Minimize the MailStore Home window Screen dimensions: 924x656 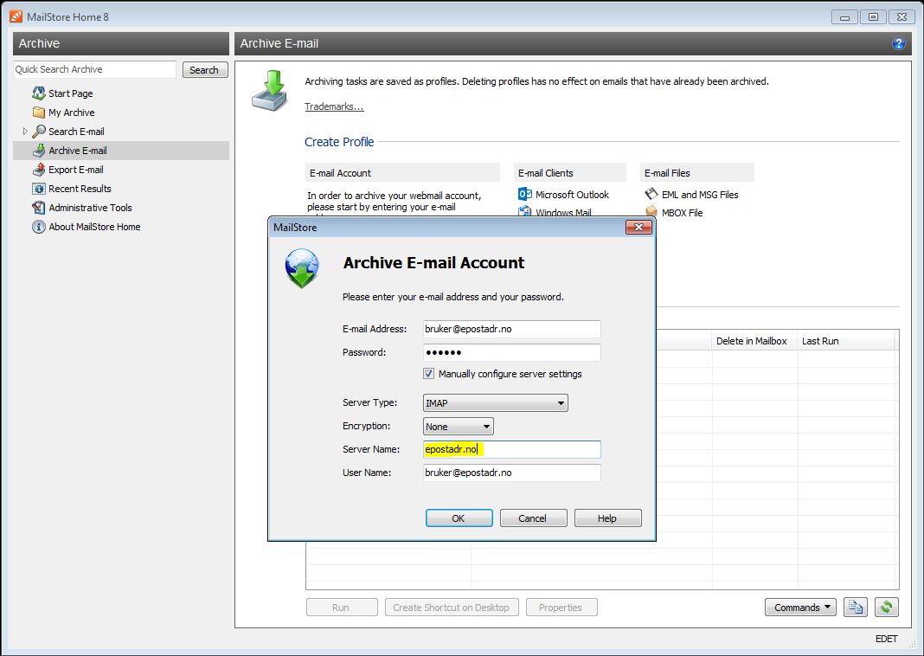844,17
